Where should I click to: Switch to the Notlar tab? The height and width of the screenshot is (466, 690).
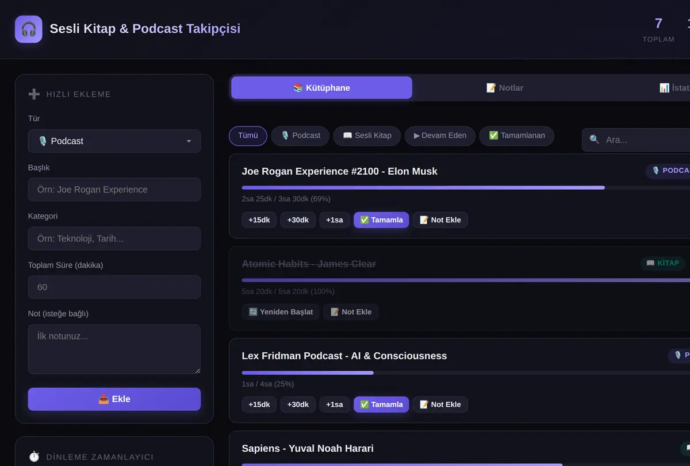pyautogui.click(x=504, y=88)
